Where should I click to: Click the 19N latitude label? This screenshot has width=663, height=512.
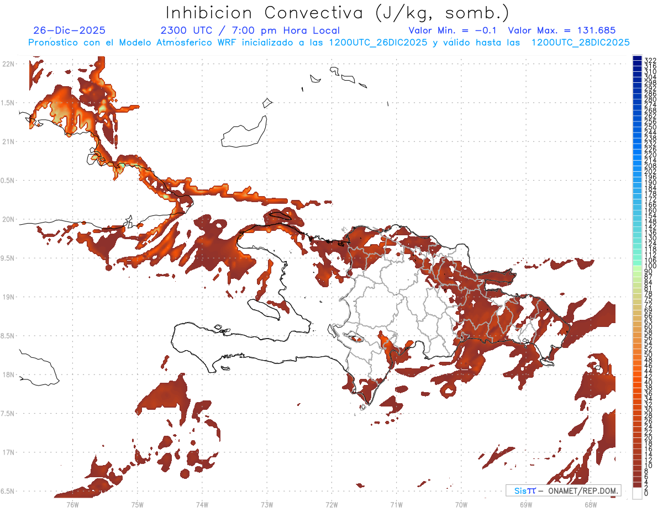click(x=8, y=297)
